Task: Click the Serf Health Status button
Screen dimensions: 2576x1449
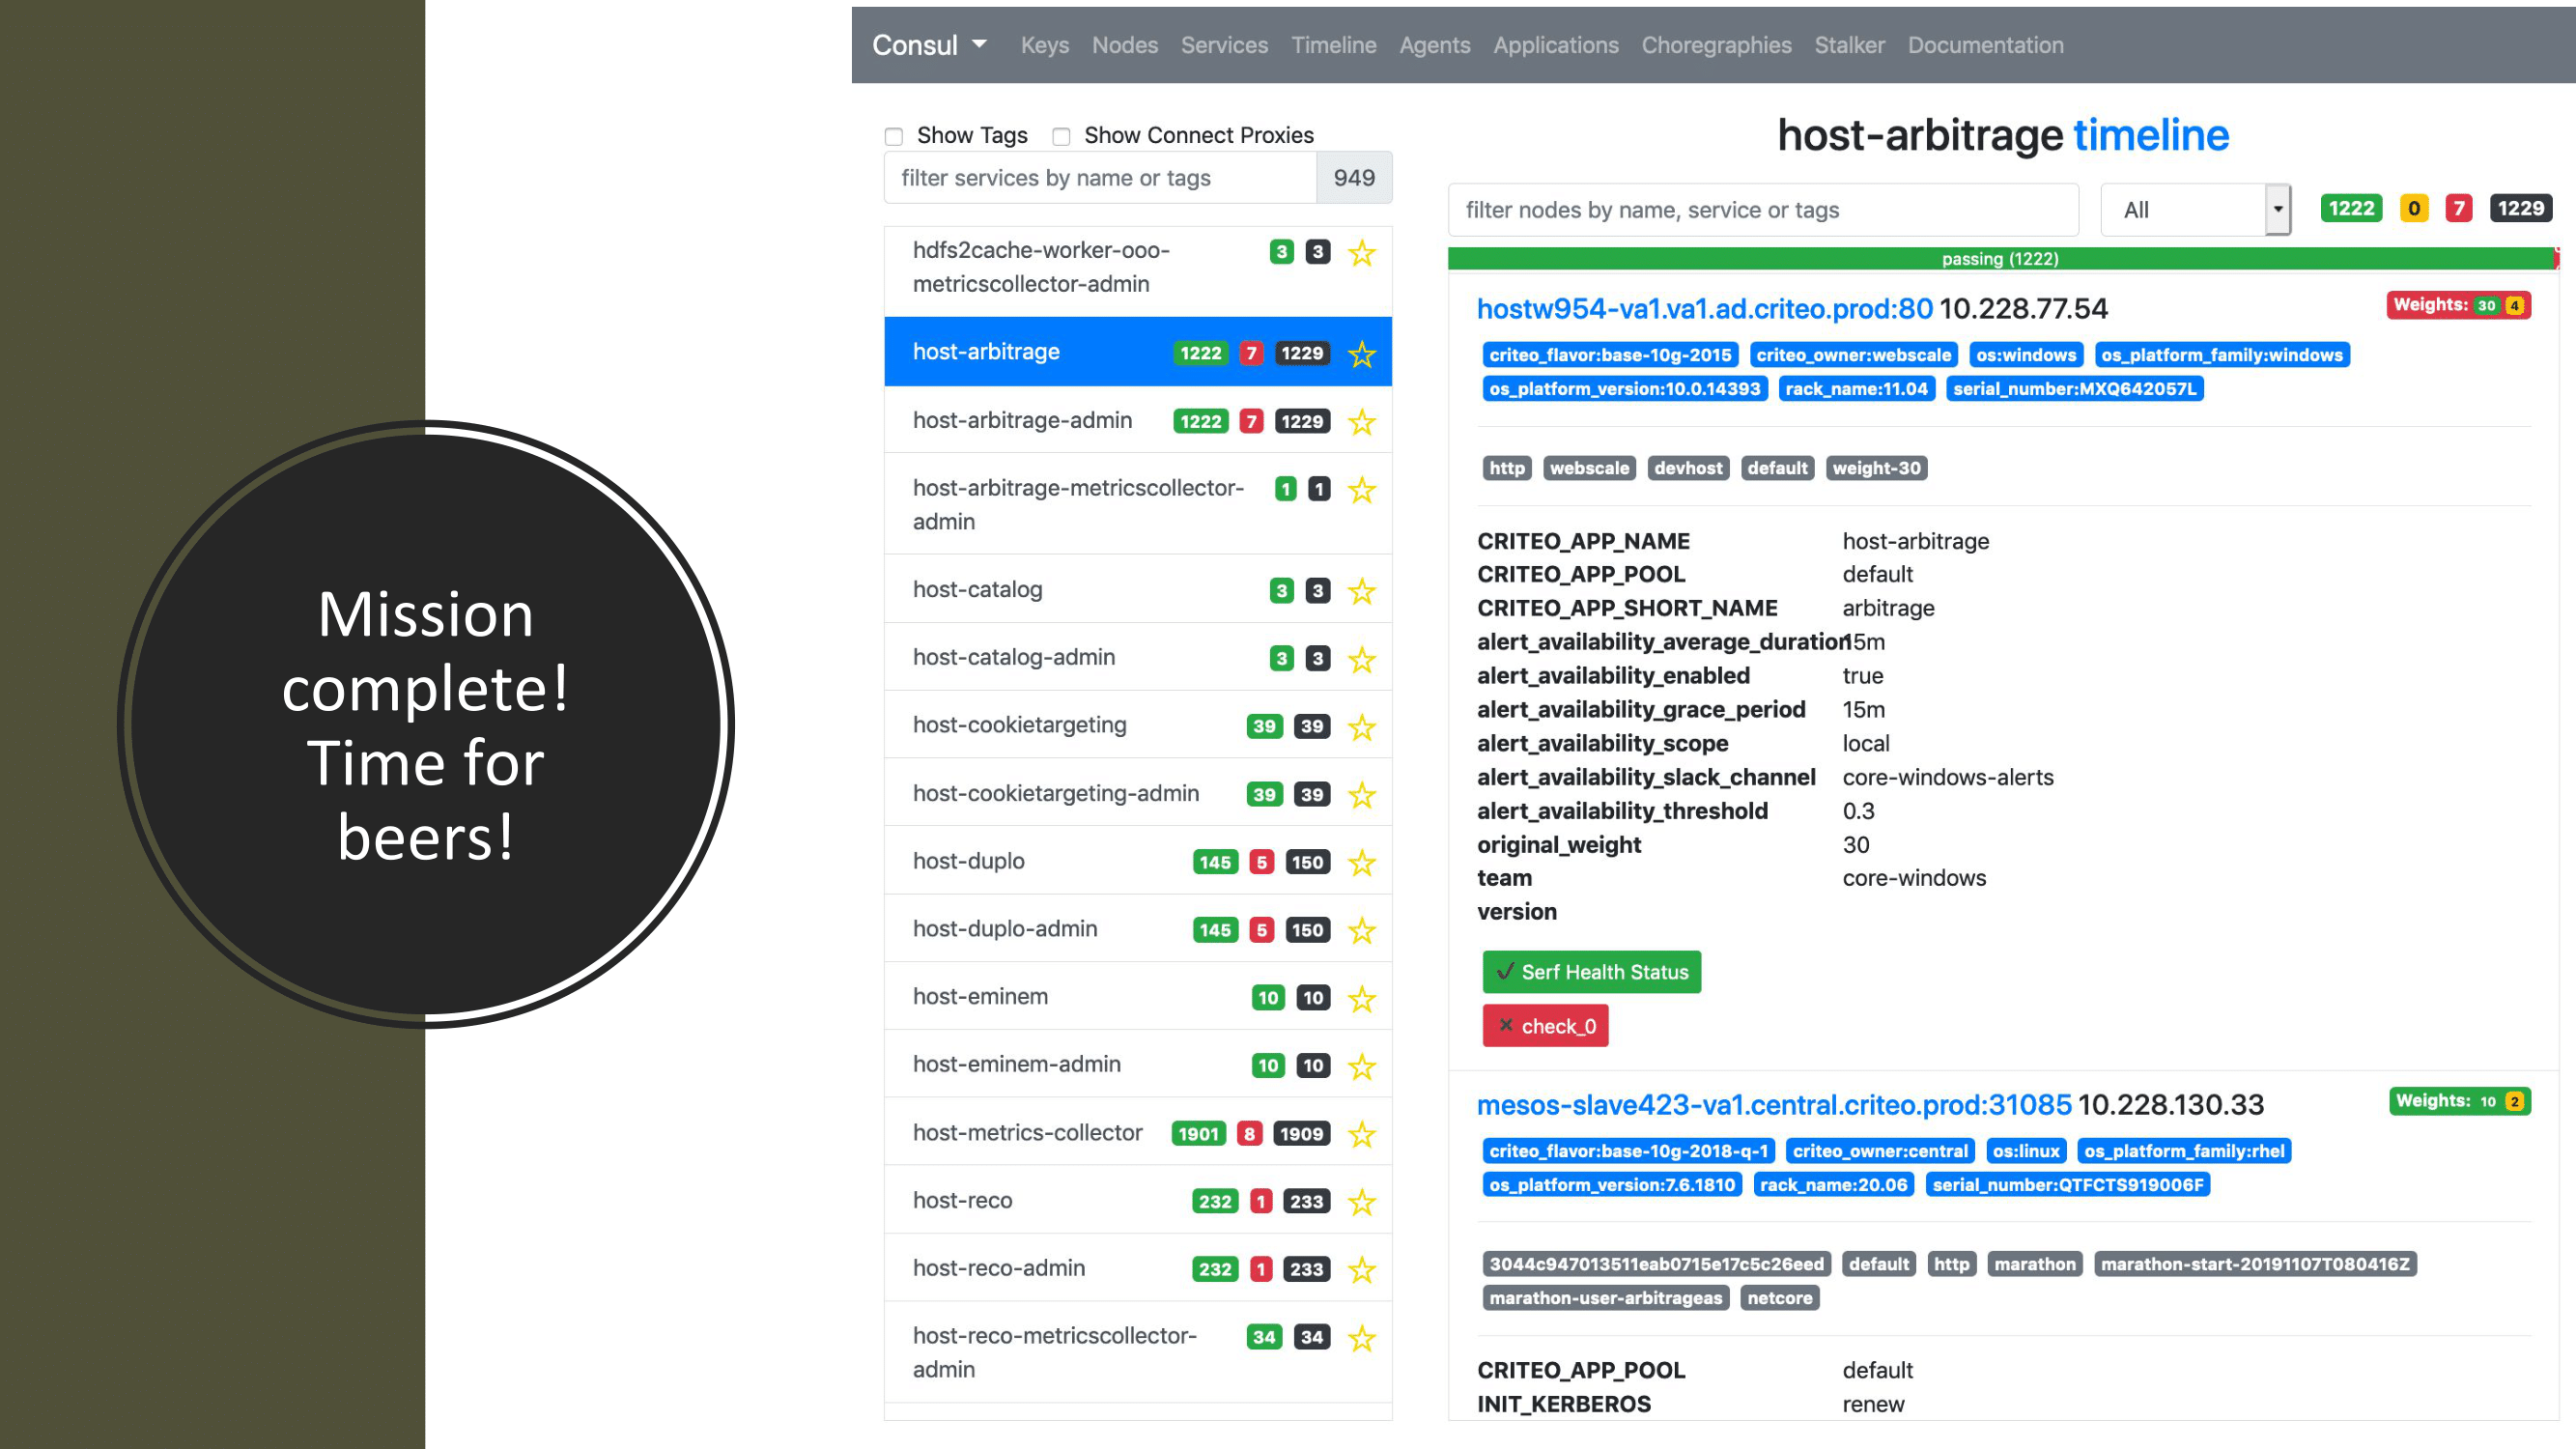Action: pos(1591,972)
